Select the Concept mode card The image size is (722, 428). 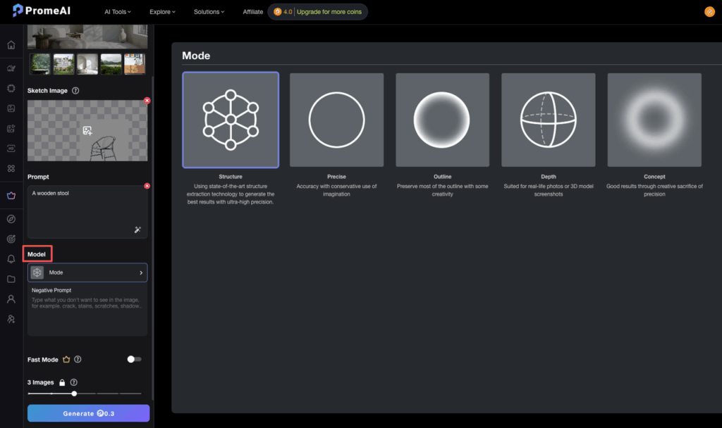654,120
